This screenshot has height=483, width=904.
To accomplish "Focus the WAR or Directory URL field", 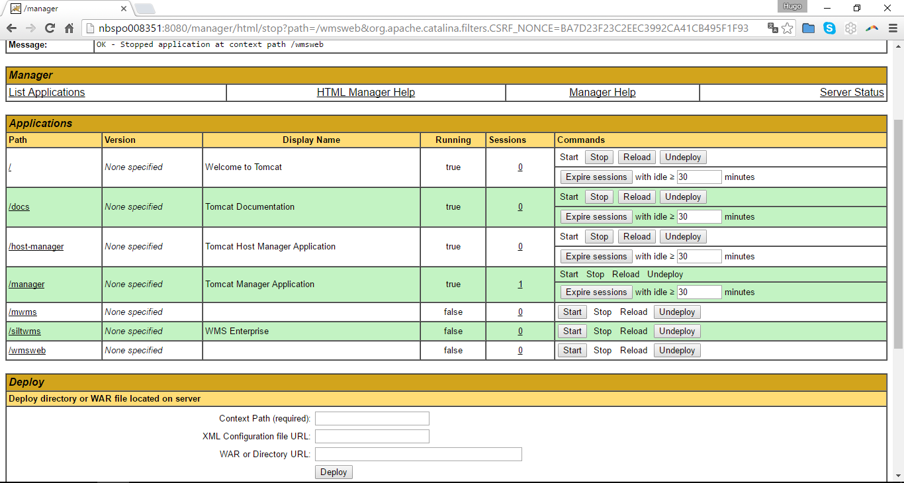I will pos(418,454).
